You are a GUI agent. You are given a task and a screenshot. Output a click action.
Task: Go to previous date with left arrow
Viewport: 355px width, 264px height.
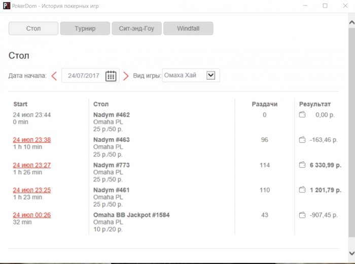[x=54, y=76]
